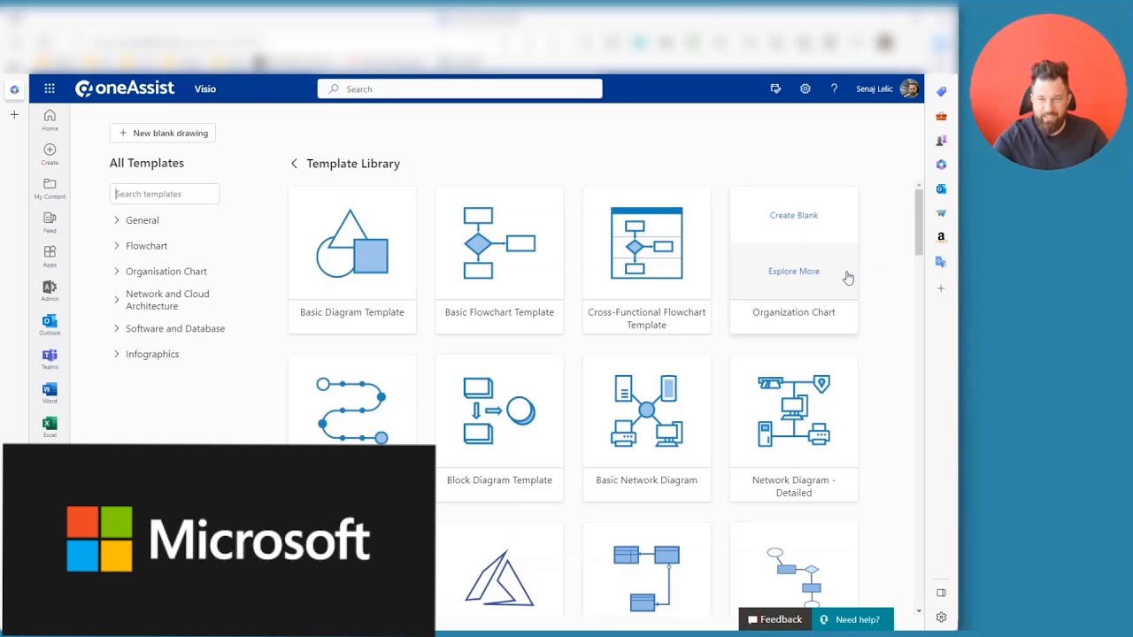Open the feedback chat icon in header
Image resolution: width=1133 pixels, height=637 pixels.
tap(775, 88)
